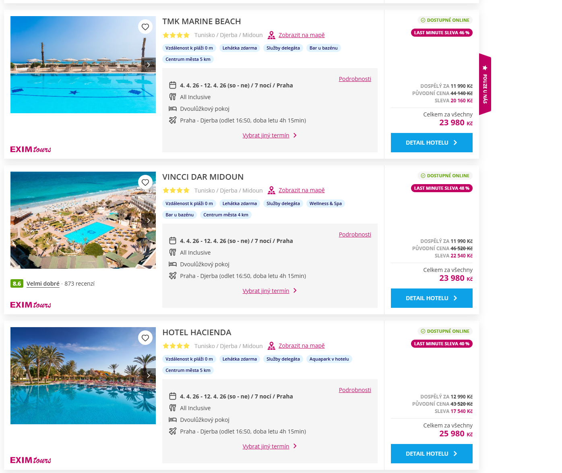
Task: Click map pin icon for Vincci Dar Midoun
Action: coord(272,191)
